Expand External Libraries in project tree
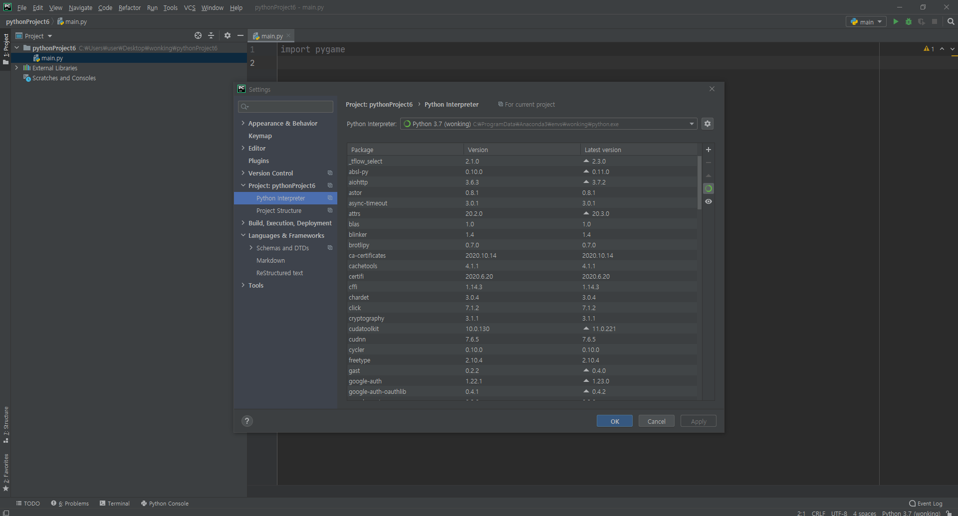This screenshot has height=516, width=958. [16, 68]
